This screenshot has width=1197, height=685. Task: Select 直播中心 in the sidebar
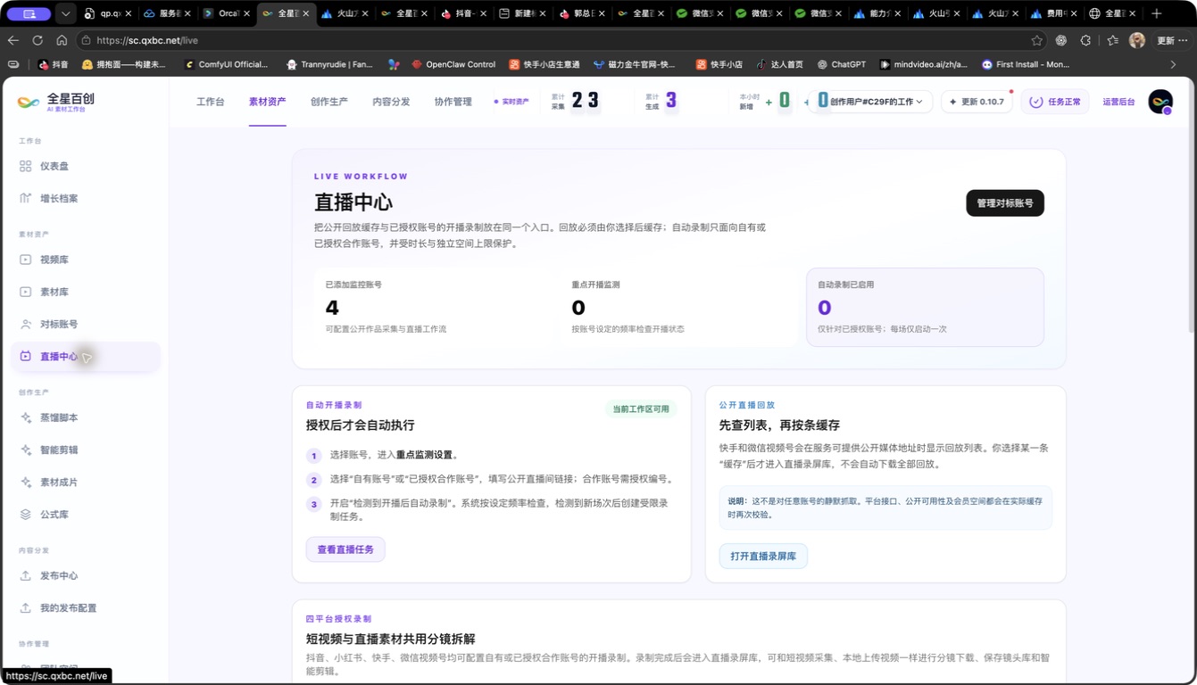(86, 357)
